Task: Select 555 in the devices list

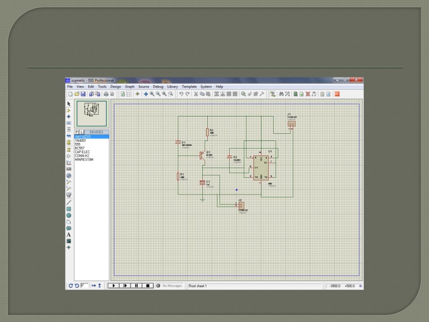Action: [92, 144]
